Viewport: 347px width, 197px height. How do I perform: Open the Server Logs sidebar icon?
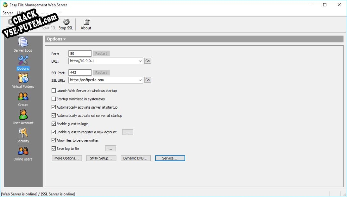[23, 43]
